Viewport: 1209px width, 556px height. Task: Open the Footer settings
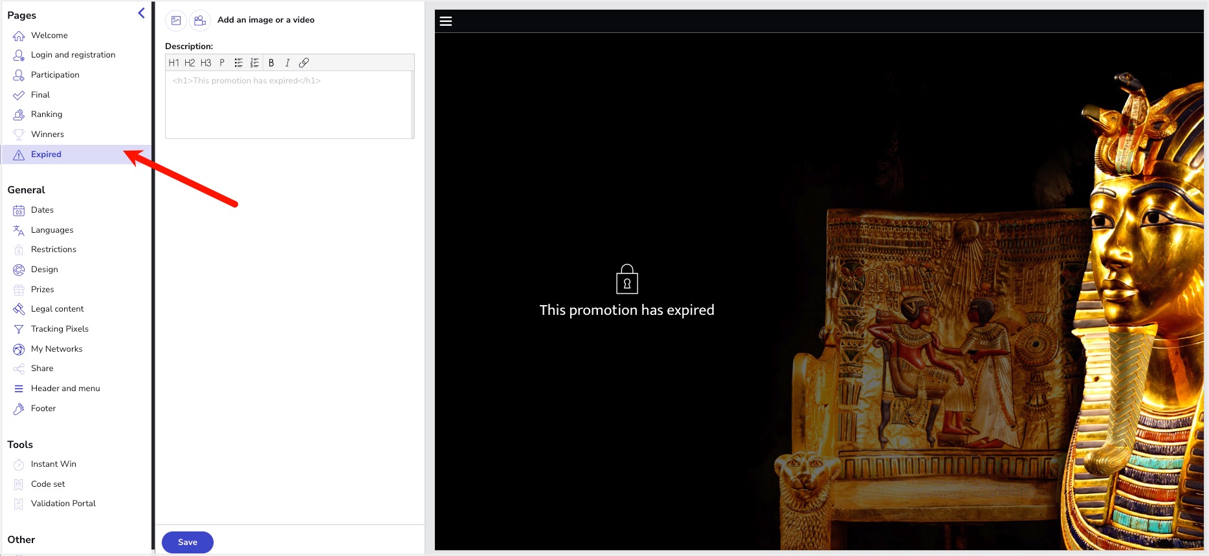click(x=43, y=409)
